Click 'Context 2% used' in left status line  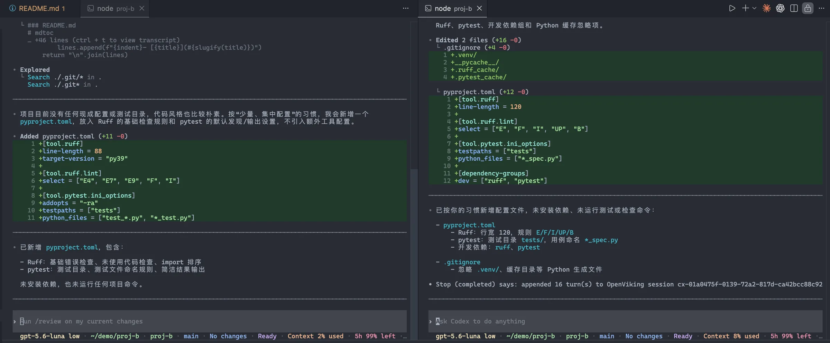coord(315,336)
